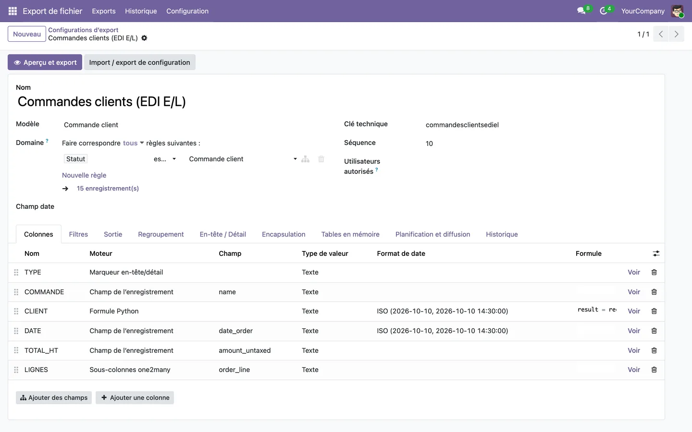Screen dimensions: 692x432
Task: Delete the LIGNES column row
Action: [654, 370]
